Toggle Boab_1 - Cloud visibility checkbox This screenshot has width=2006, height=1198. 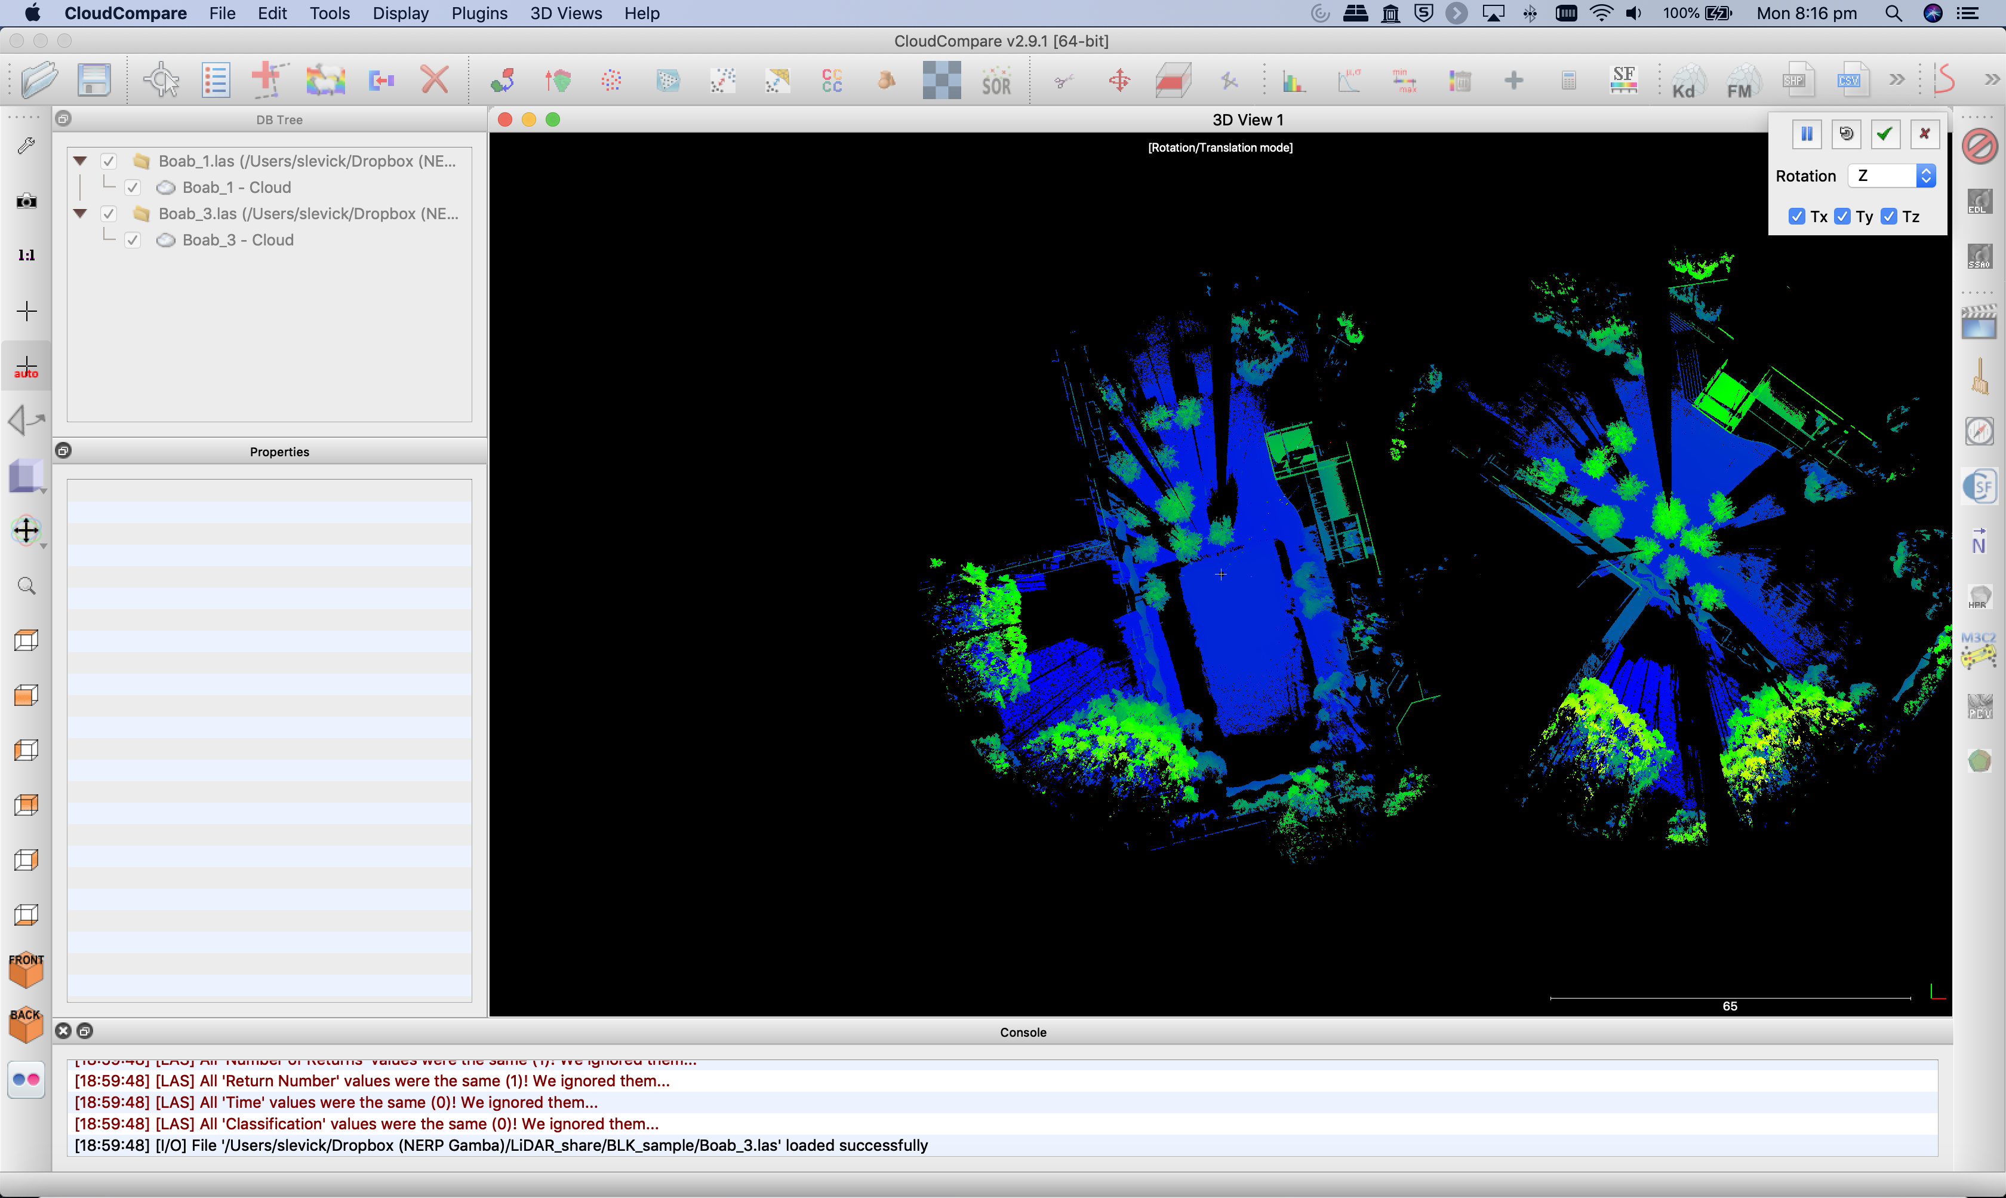(133, 188)
